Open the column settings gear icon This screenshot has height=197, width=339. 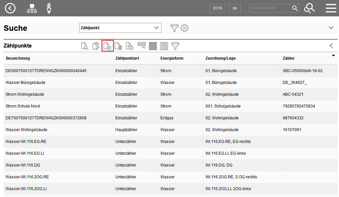coord(164,46)
